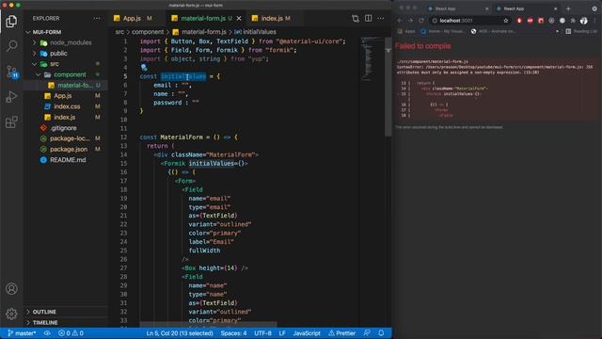Open Explorer more actions ellipsis
This screenshot has height=339, width=602.
pyautogui.click(x=97, y=18)
